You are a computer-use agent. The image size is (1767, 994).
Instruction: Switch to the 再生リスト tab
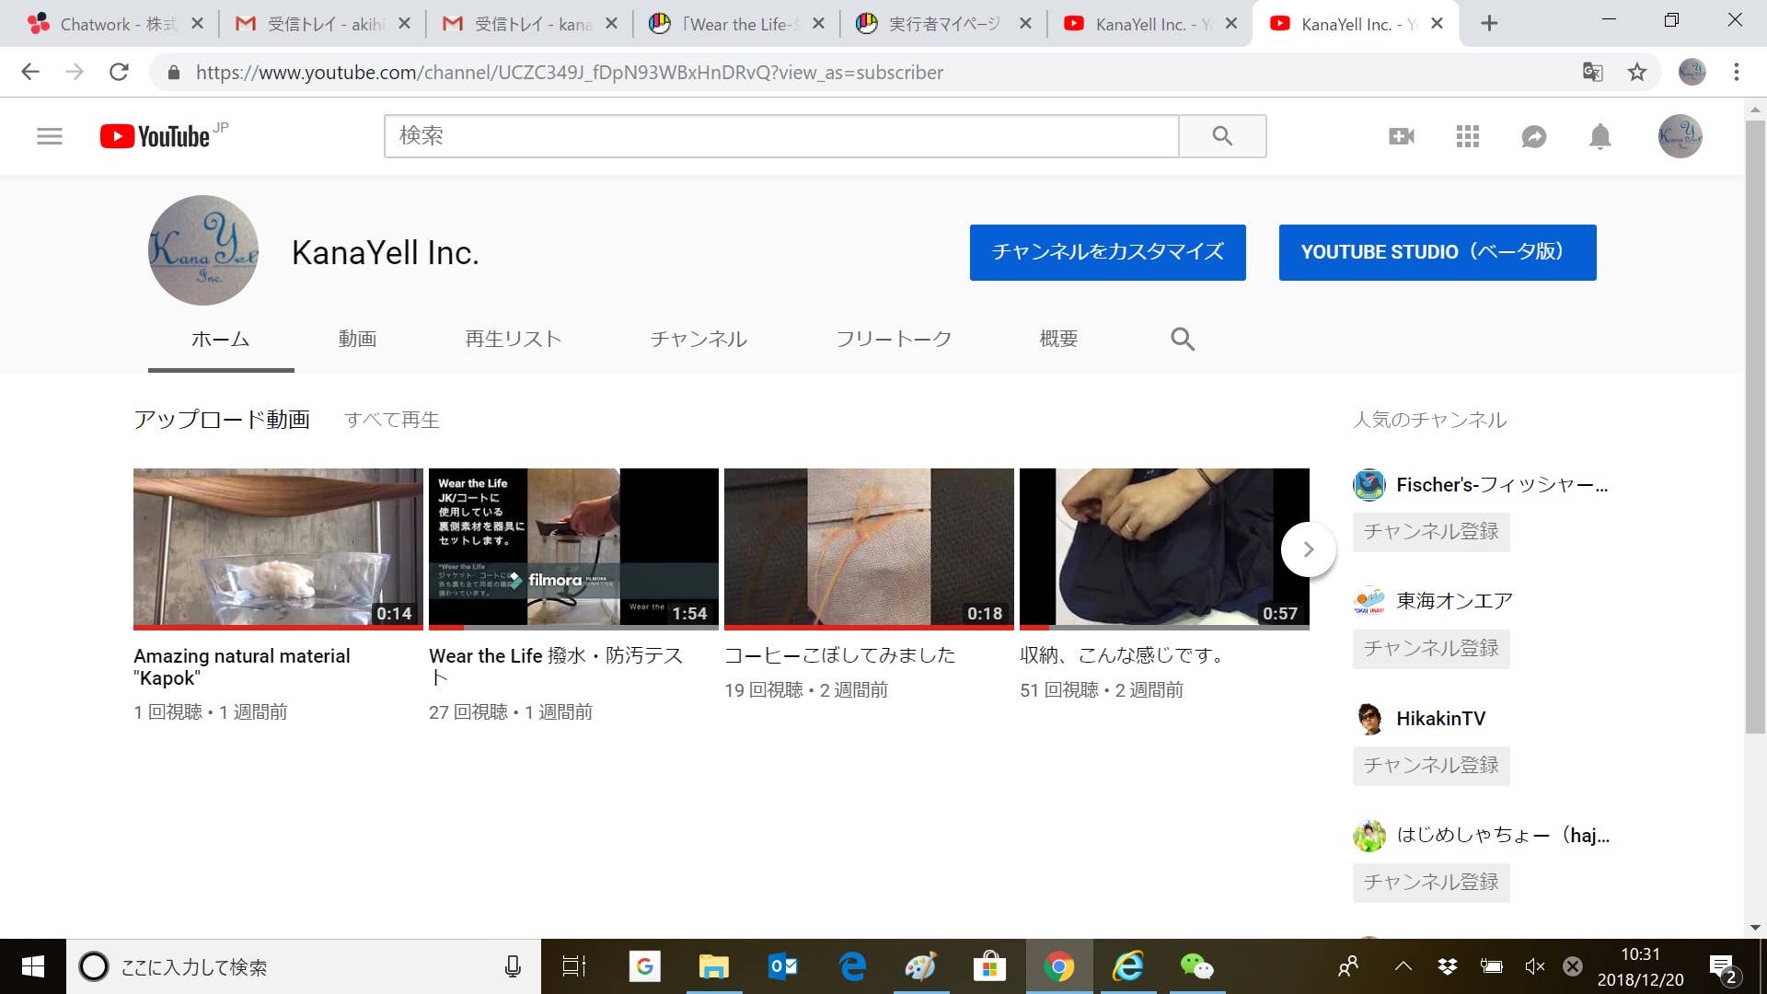(513, 340)
